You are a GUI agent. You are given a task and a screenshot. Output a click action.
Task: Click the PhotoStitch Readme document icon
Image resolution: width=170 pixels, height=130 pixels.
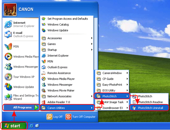pos(134,102)
